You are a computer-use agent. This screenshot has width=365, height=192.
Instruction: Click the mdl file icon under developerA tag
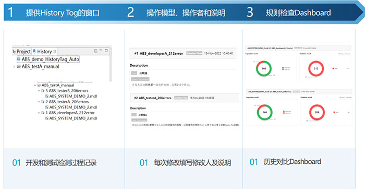coord(47,118)
